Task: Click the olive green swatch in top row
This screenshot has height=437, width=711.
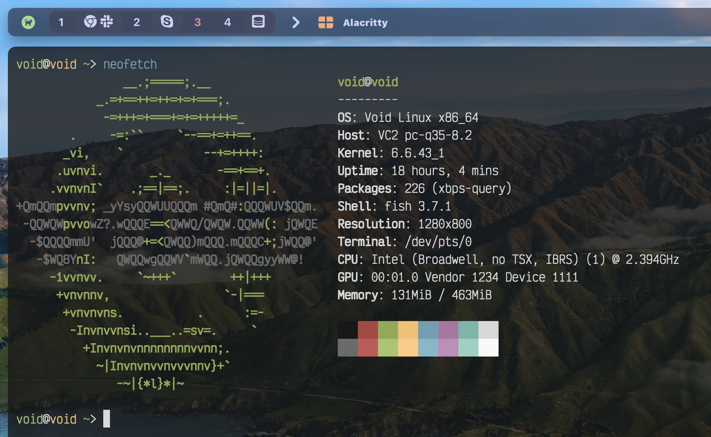Action: (388, 330)
